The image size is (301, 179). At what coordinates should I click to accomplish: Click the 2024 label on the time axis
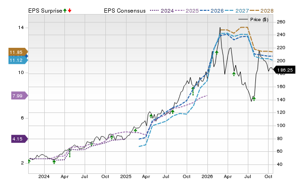tap(44, 176)
